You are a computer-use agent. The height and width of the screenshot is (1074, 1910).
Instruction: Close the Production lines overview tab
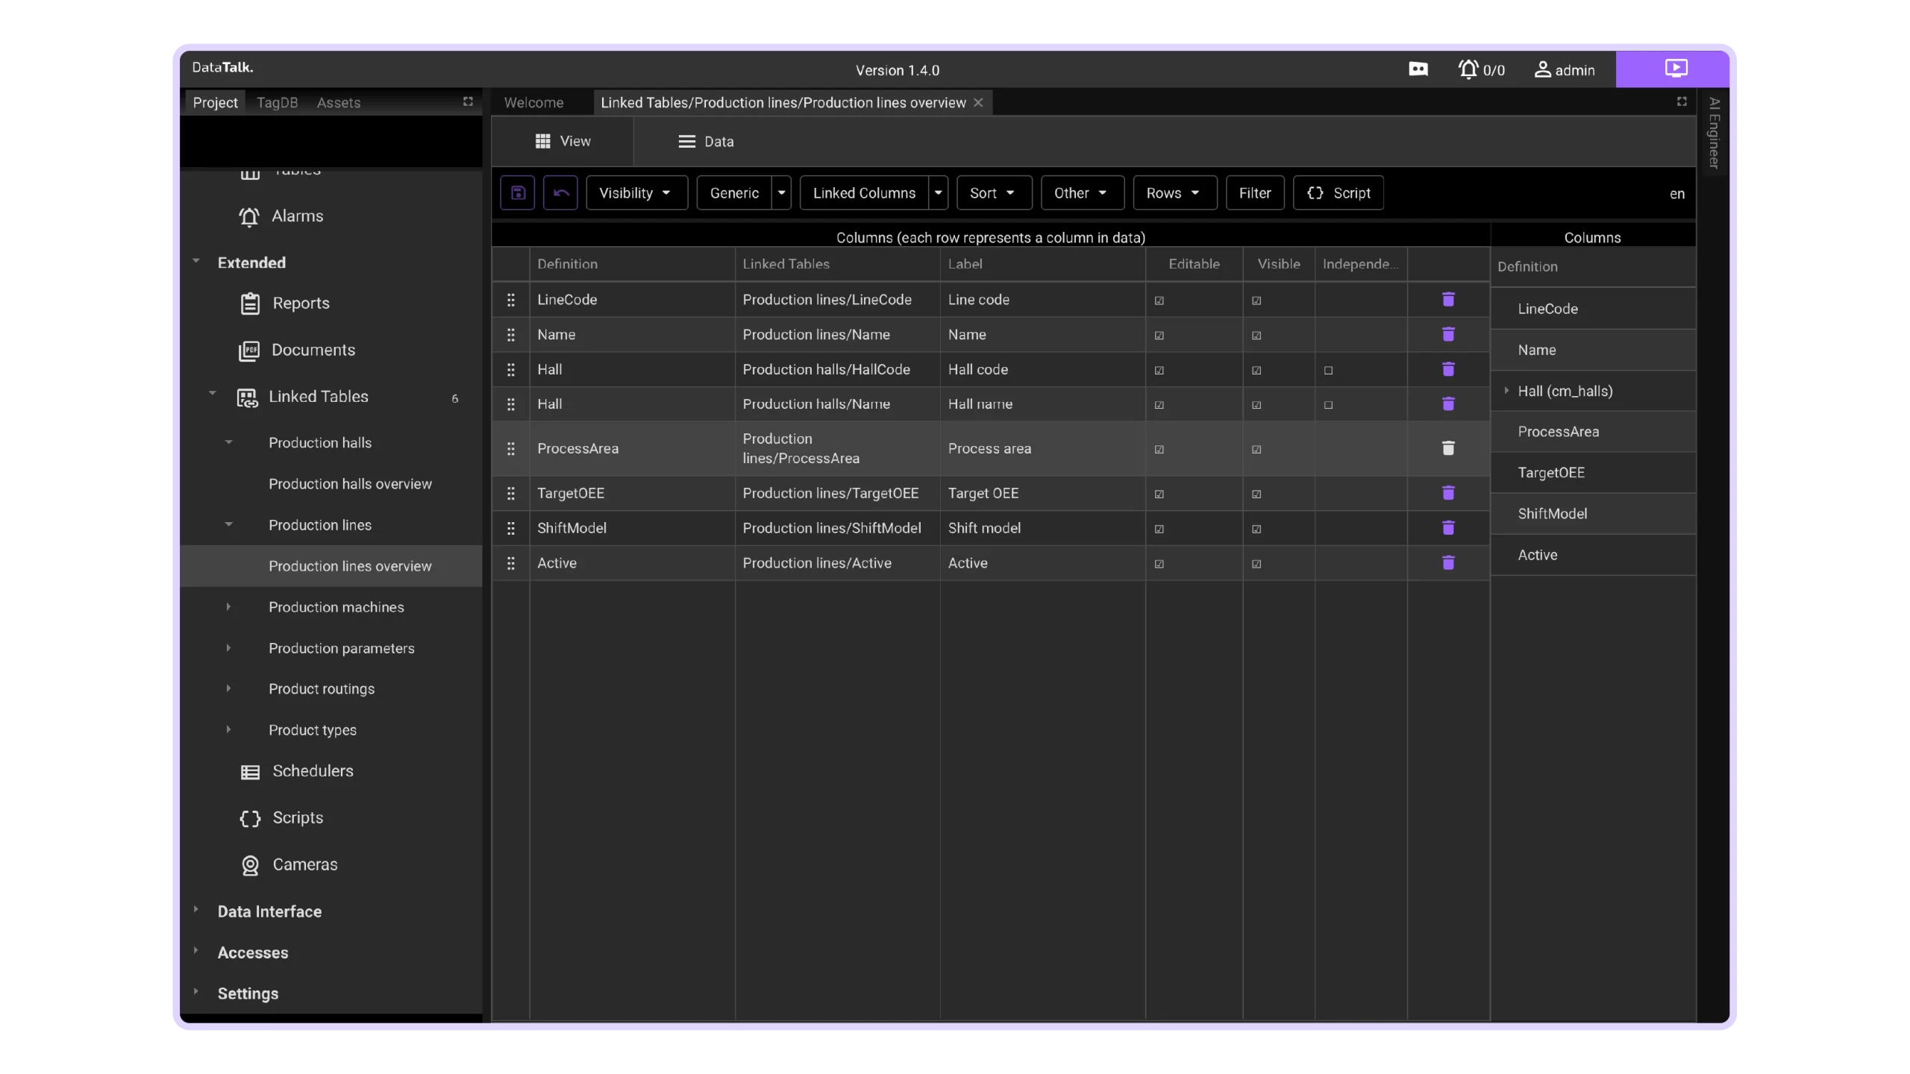(x=978, y=103)
